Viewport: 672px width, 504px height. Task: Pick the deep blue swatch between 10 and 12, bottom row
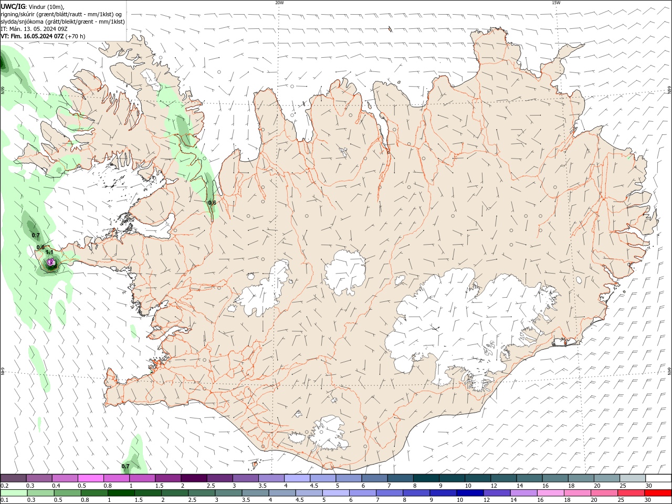tap(470, 493)
